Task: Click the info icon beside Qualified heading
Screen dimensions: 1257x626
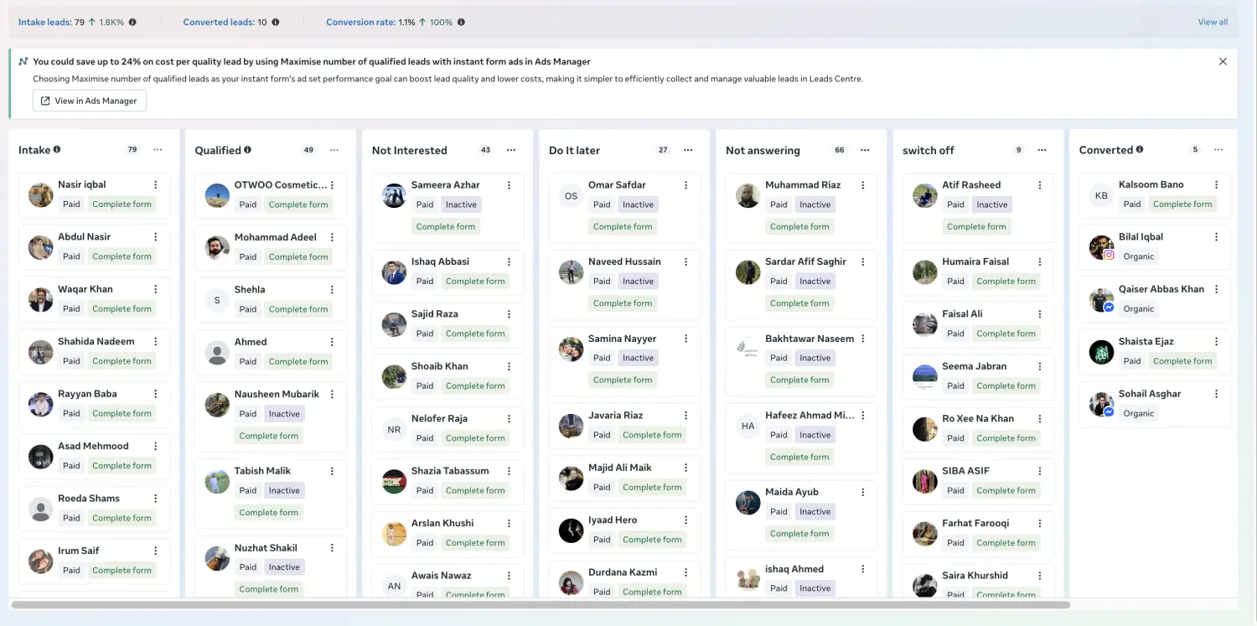Action: (x=247, y=150)
